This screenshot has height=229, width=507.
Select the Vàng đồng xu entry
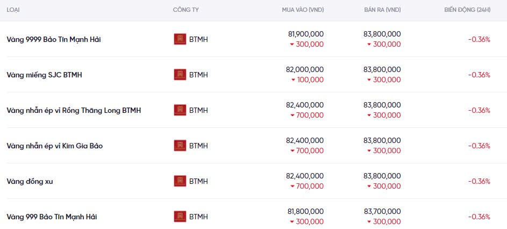pyautogui.click(x=30, y=181)
